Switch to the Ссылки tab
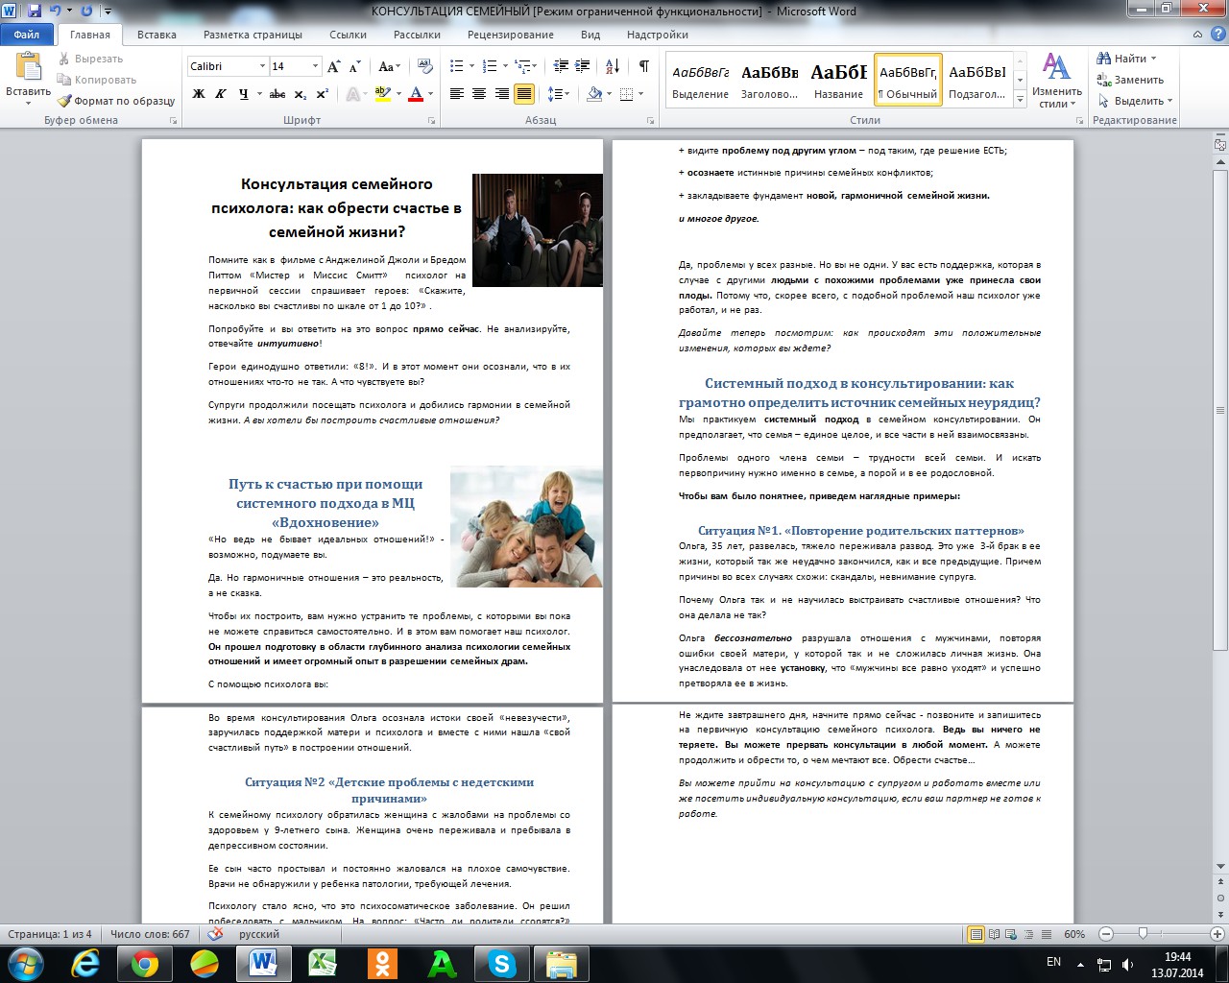 [x=348, y=35]
